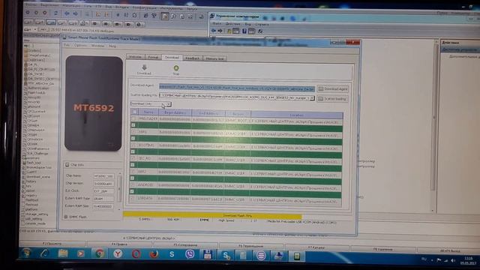Viewport: 480px width, 270px height.
Task: Click the Begin Address column header
Action: [x=175, y=112]
